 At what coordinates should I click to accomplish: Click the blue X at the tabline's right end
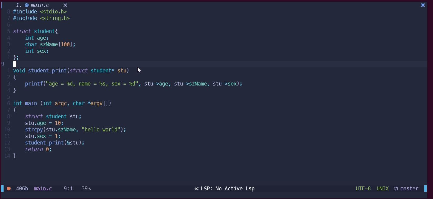(x=423, y=5)
